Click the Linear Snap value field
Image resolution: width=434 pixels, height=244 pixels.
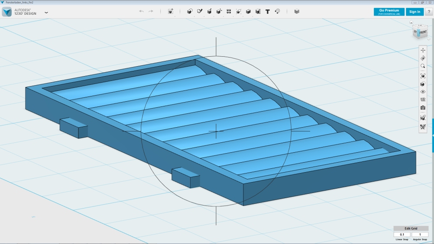tap(402, 234)
